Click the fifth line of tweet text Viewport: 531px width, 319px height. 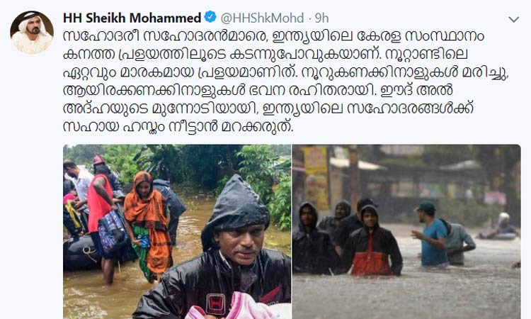pyautogui.click(x=268, y=108)
